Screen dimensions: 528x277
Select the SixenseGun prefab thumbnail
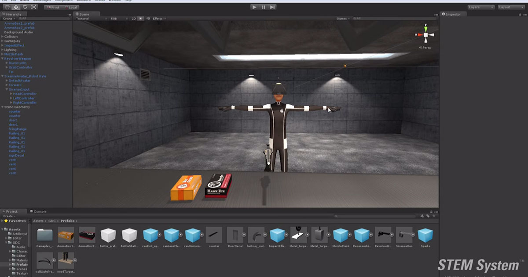[x=404, y=236]
